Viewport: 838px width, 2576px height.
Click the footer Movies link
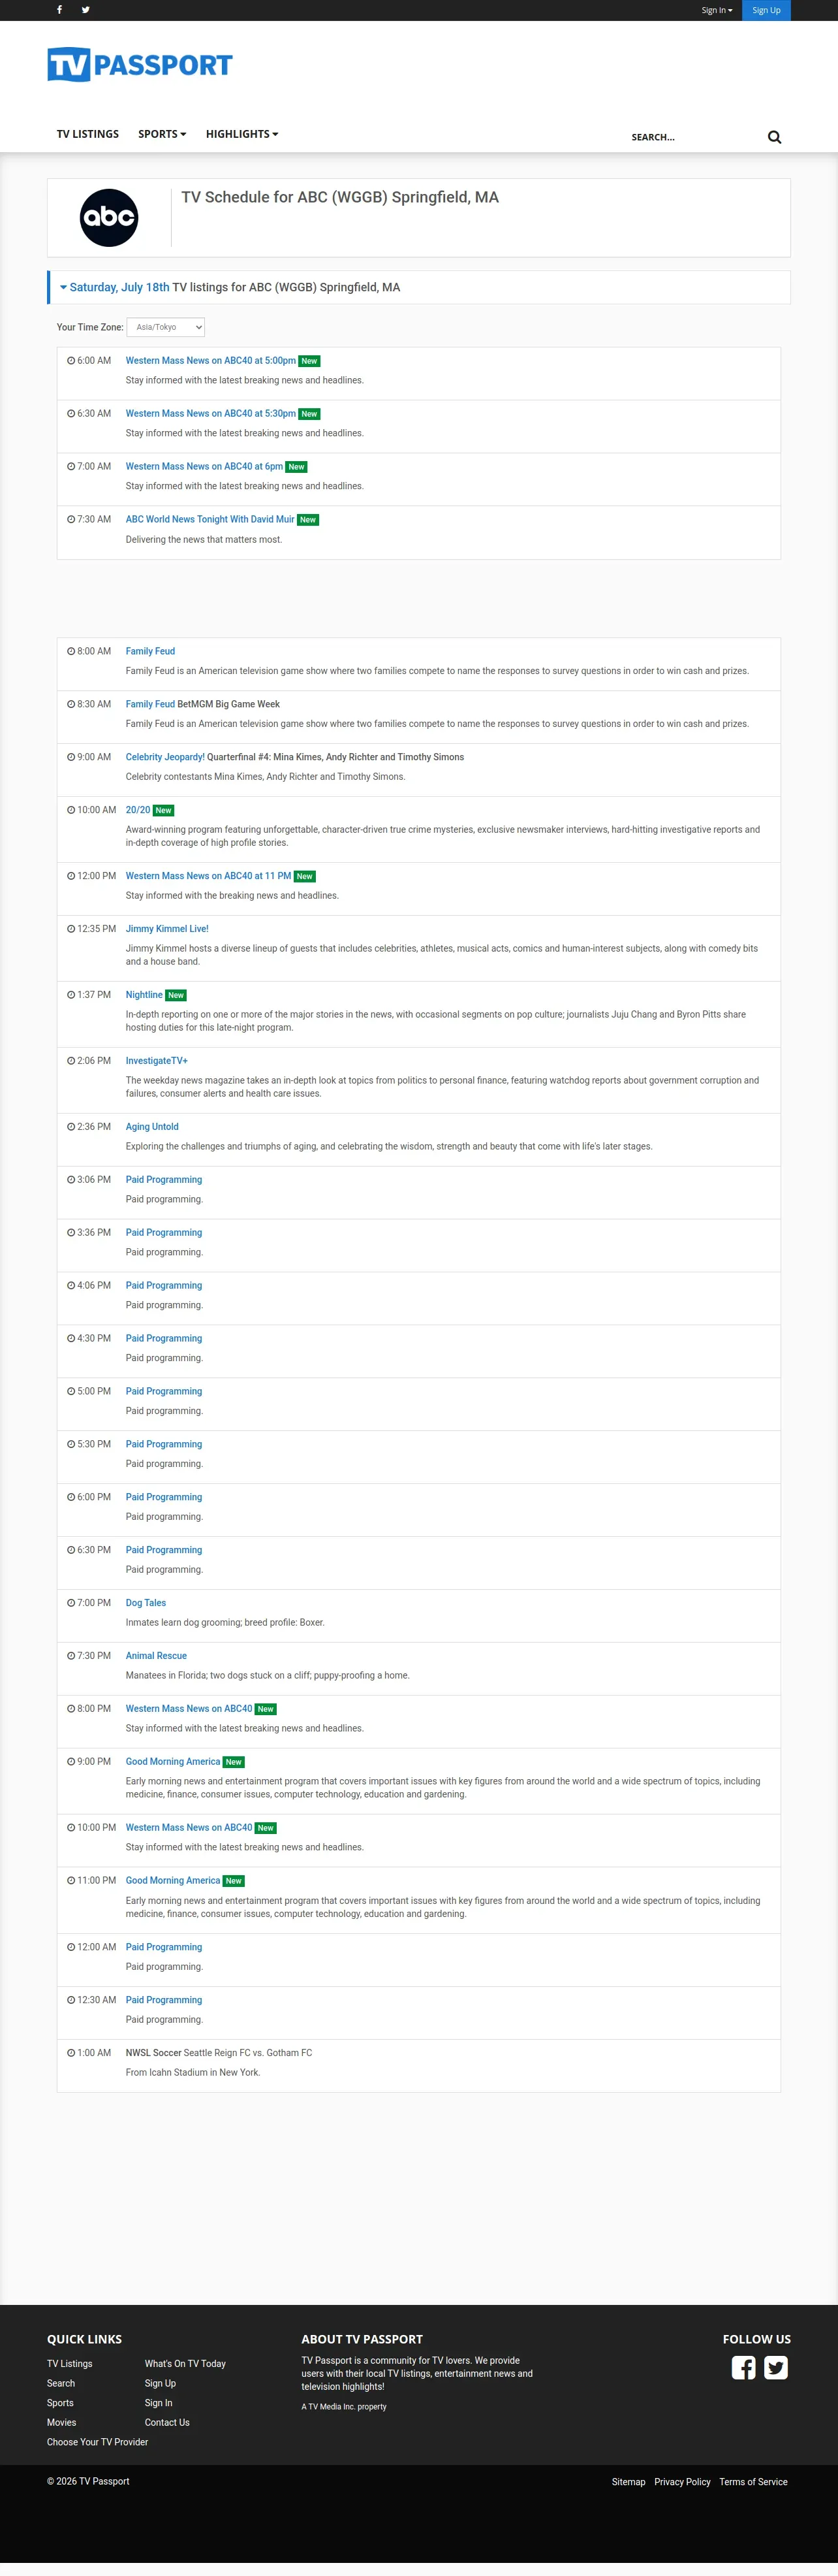(62, 2423)
